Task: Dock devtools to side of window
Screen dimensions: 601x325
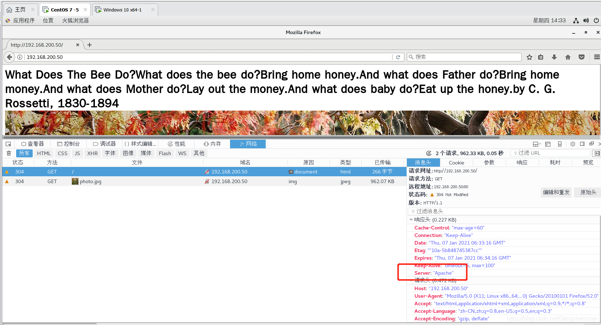Action: pos(582,144)
